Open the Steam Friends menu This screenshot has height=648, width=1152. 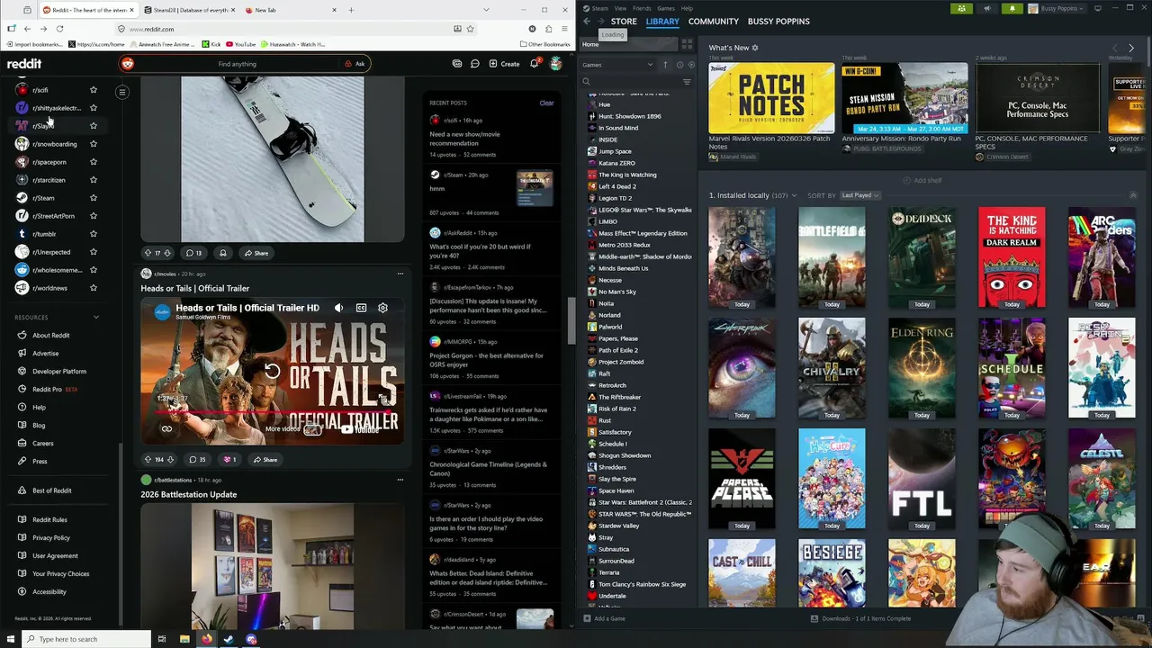click(643, 8)
